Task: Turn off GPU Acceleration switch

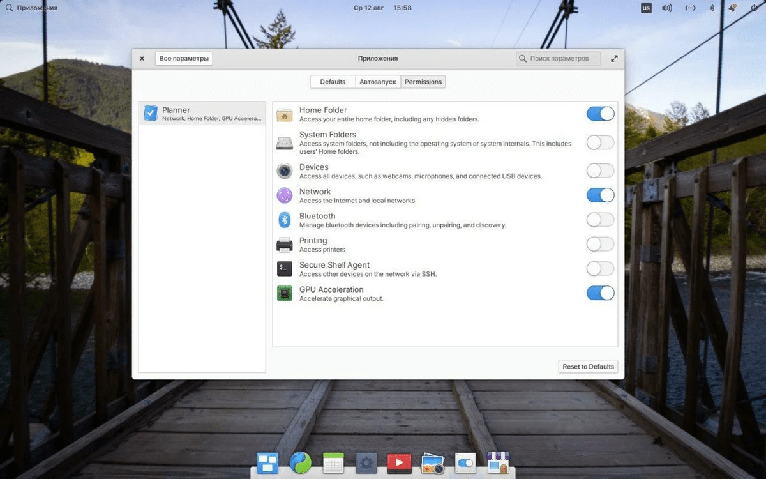Action: tap(600, 293)
